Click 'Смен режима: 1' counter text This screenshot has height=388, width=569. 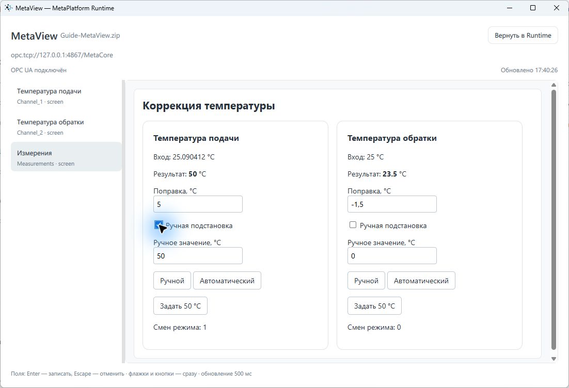tap(180, 328)
